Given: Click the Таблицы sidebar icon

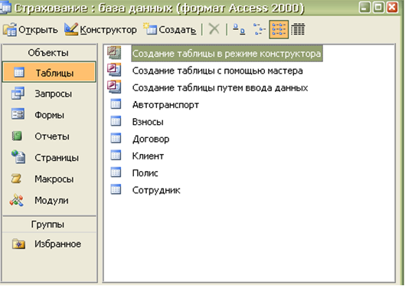Looking at the screenshot, I should 19,72.
